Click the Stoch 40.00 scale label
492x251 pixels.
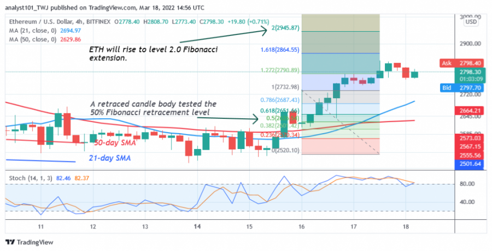point(467,202)
